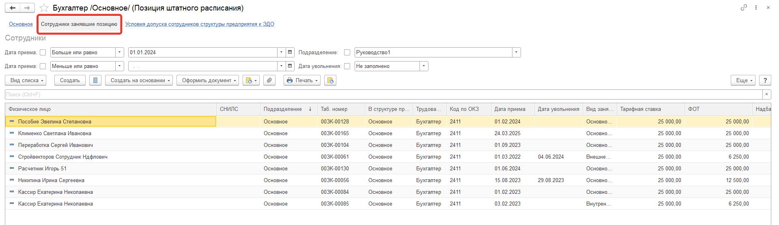Viewport: 779px width, 225px height.
Task: Expand the Больше или равно comparison dropdown
Action: [x=120, y=52]
